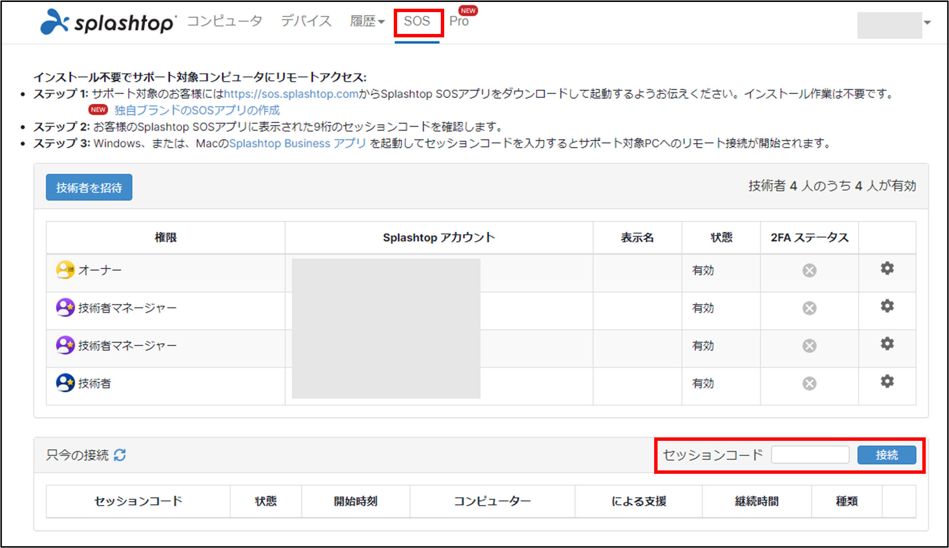Click the による支援 column header

[639, 501]
